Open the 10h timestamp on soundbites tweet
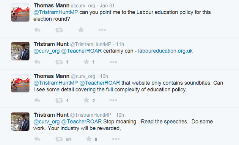Viewport: 239px width, 145px height. coord(104,76)
